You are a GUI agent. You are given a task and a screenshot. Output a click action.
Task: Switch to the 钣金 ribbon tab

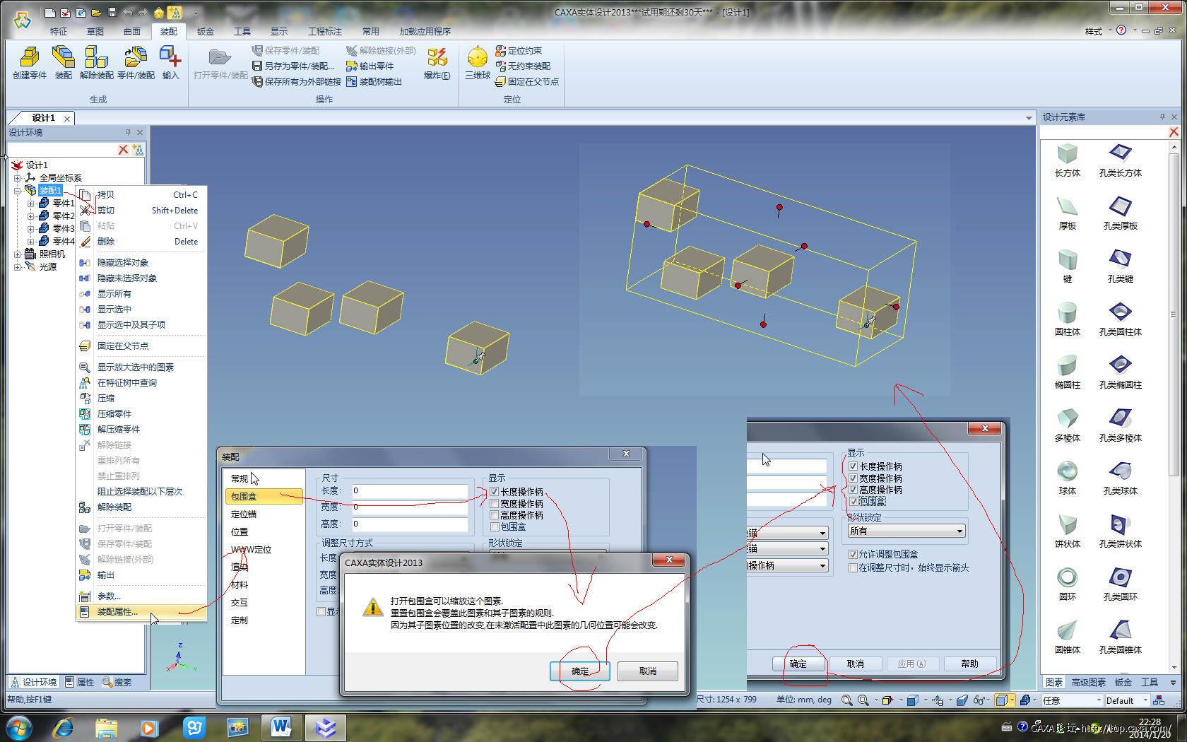205,31
